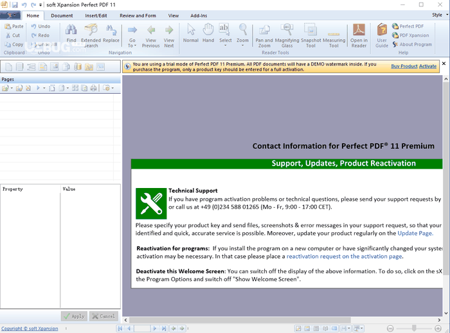Click the Copy icon in Clipboard group
The image size is (450, 333).
coord(8,44)
